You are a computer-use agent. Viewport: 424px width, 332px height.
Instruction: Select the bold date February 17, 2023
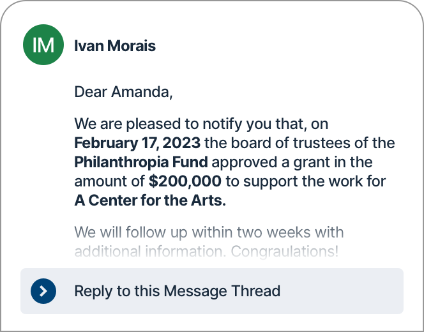coord(137,143)
